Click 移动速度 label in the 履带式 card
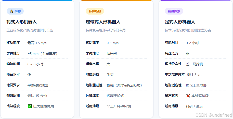This screenshot has height=119, width=233. [x=92, y=43]
